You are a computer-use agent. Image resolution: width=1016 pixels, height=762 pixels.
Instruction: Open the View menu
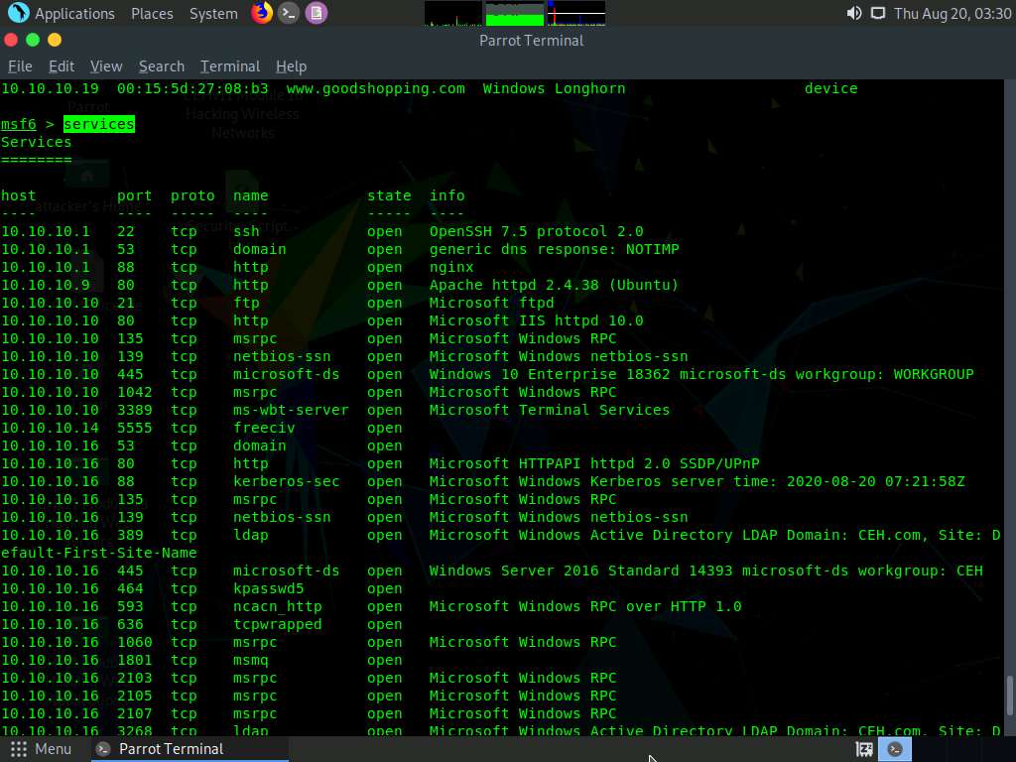106,66
